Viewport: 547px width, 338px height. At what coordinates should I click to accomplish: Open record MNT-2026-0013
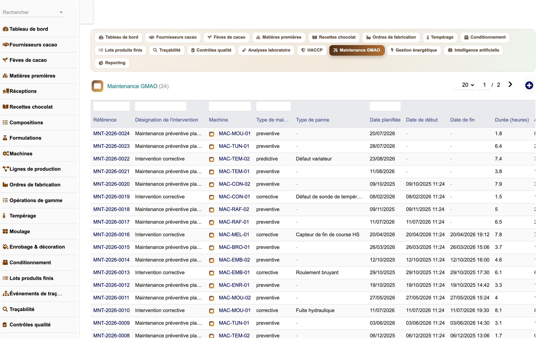point(111,273)
